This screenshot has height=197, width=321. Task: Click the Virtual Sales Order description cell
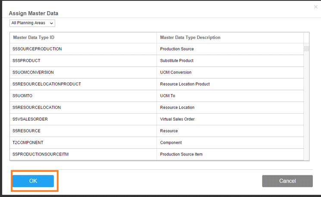[177, 119]
